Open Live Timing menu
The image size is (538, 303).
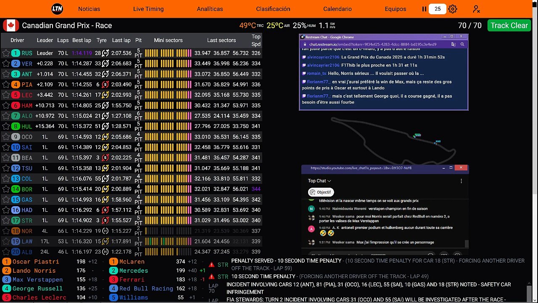coord(148,9)
